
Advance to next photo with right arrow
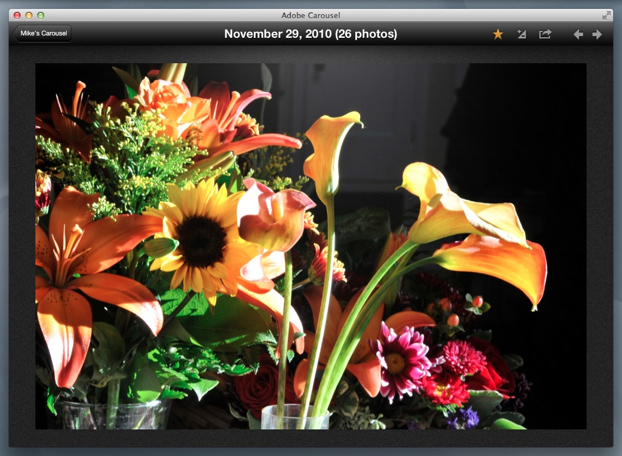(x=597, y=34)
